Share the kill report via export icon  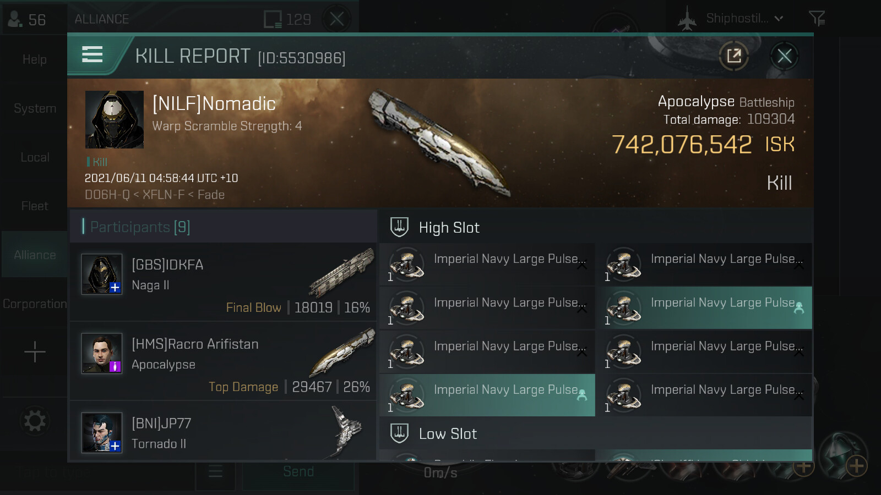[x=733, y=56]
